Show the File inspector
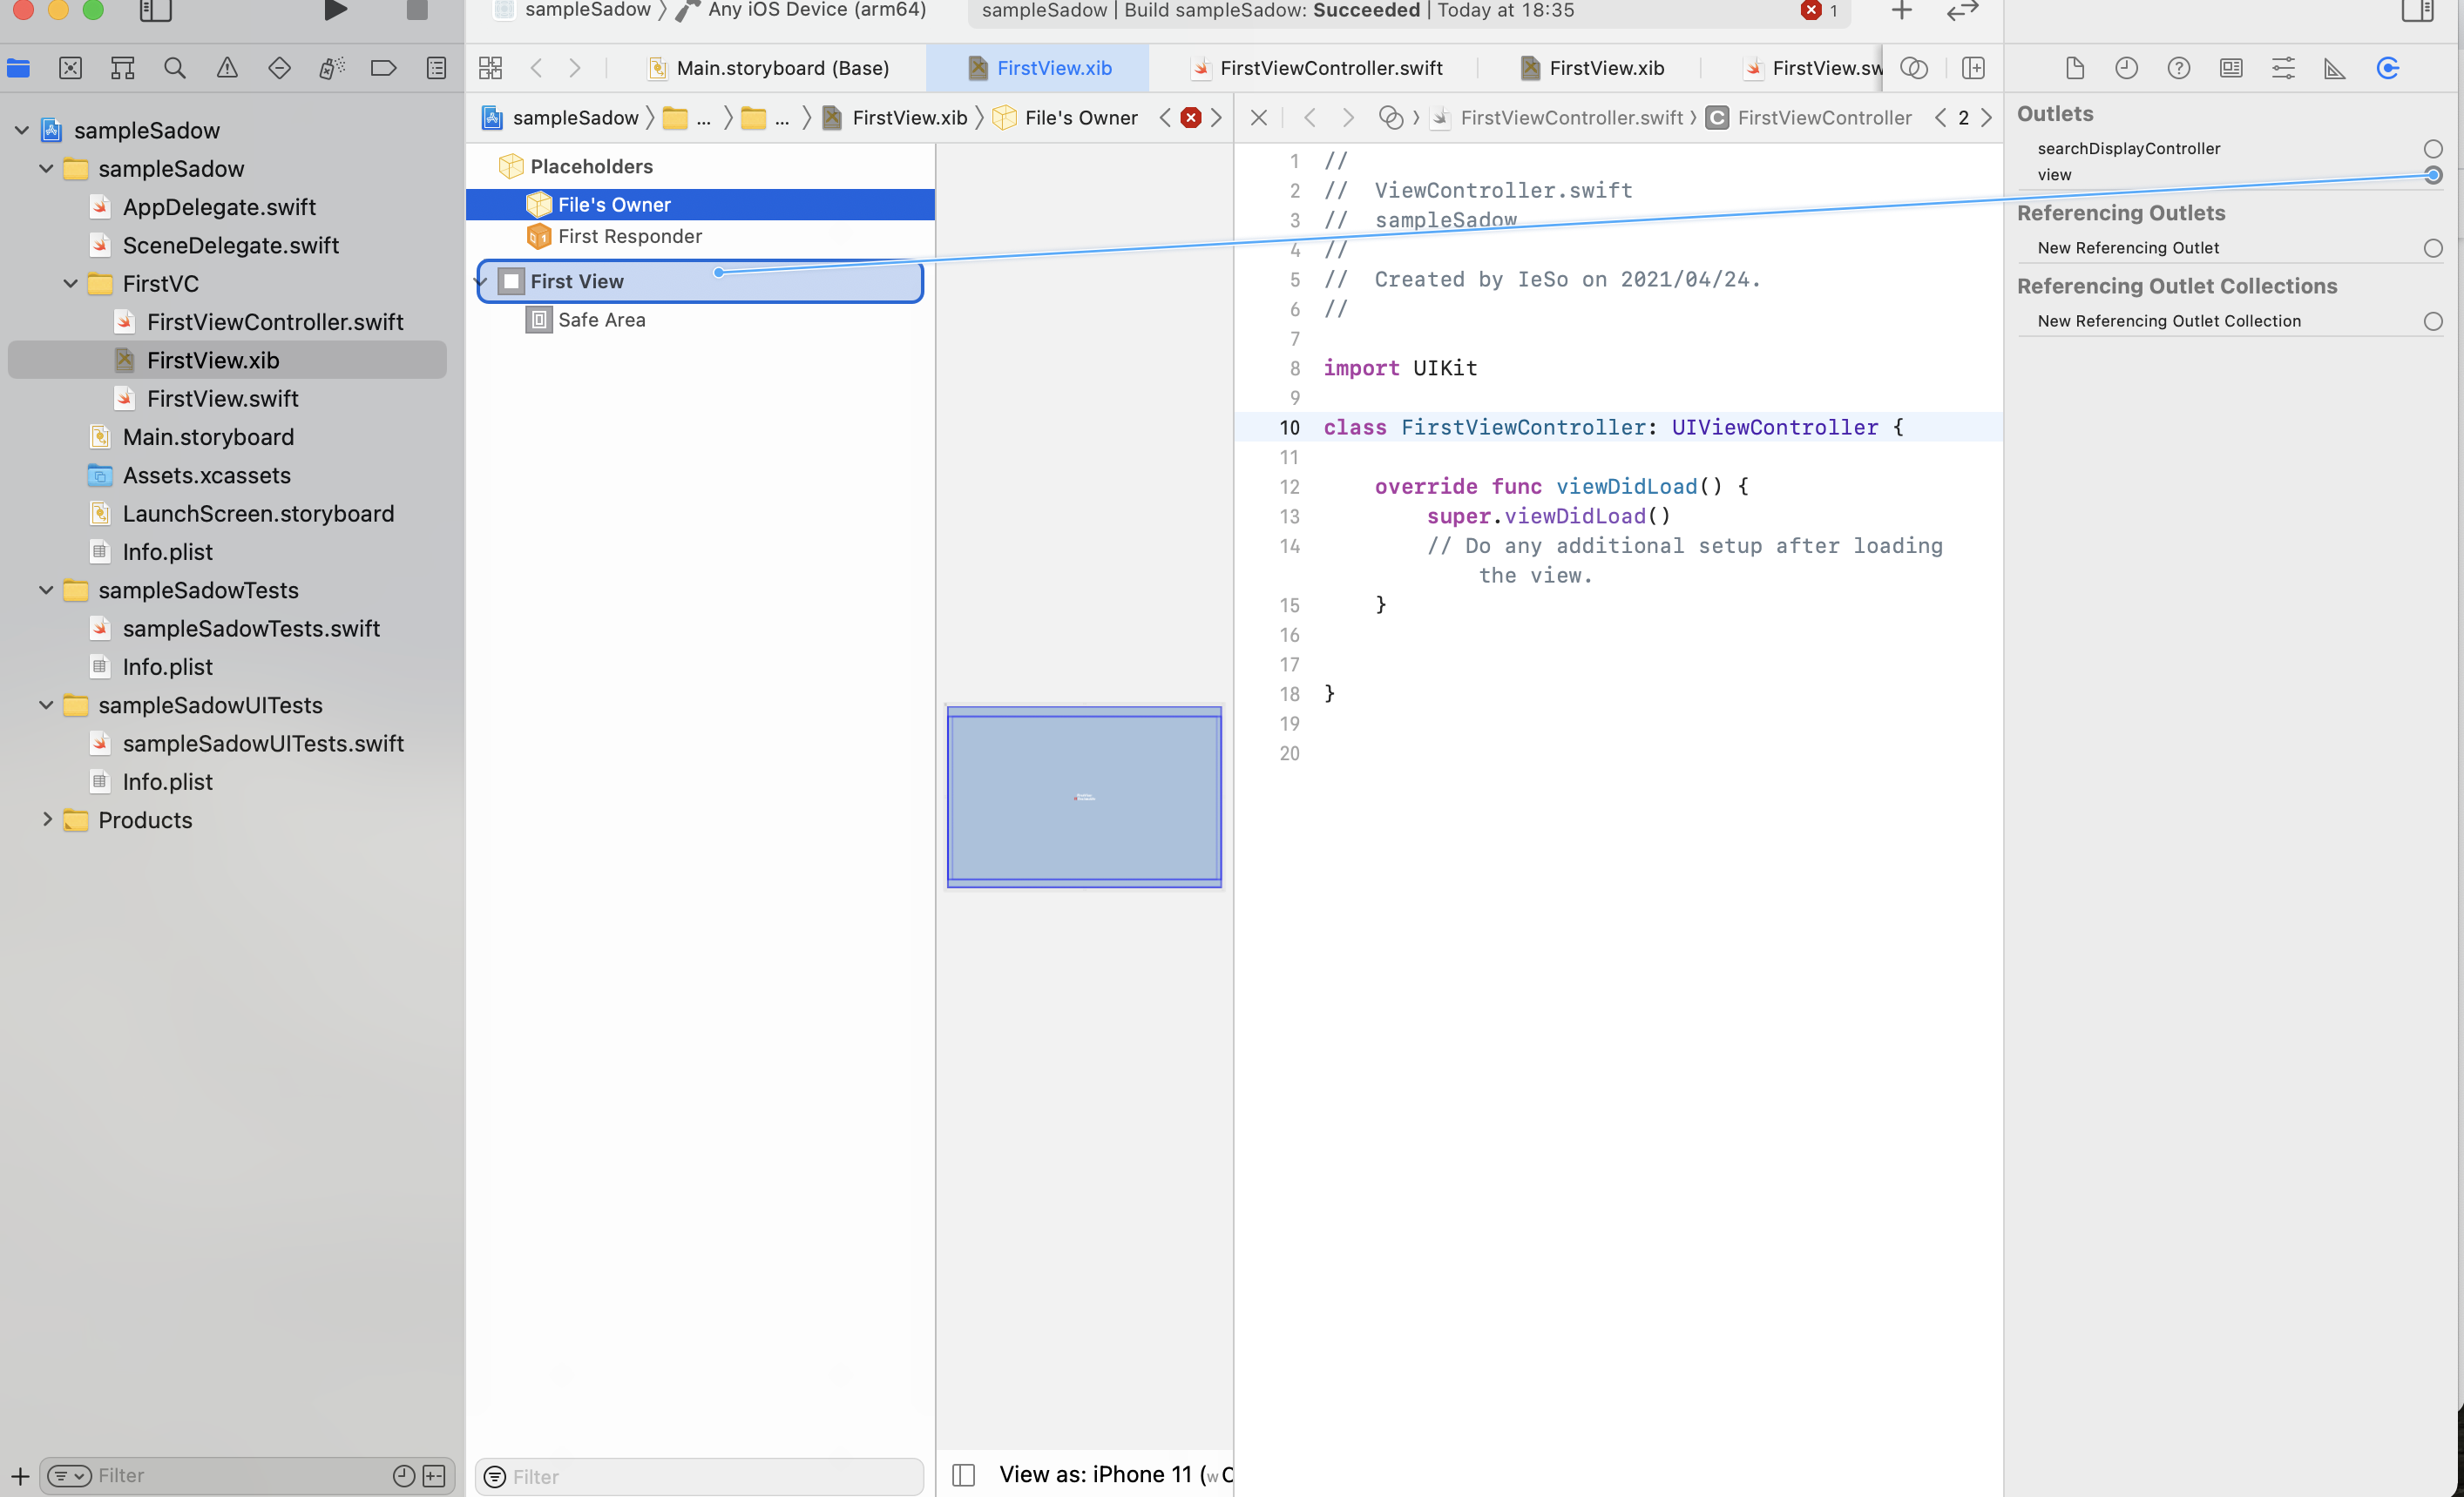Viewport: 2464px width, 1497px height. coord(2075,68)
